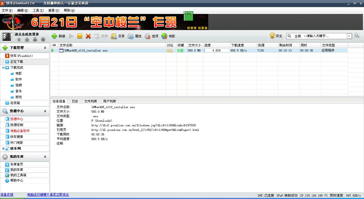Sort by the 文件名称 column header
Image resolution: width=364 pixels, height=199 pixels.
pos(112,45)
